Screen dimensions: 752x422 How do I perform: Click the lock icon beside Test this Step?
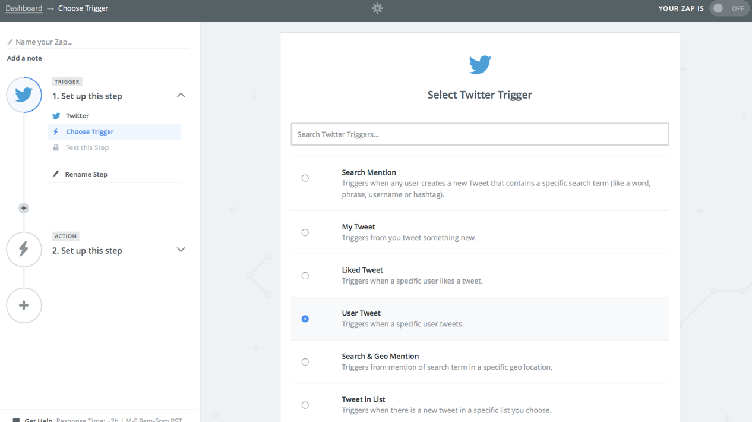[56, 147]
